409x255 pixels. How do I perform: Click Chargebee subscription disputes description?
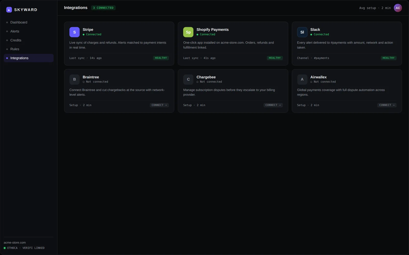click(x=229, y=92)
